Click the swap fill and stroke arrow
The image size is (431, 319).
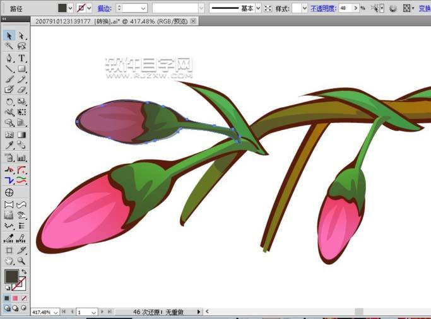[x=24, y=270]
